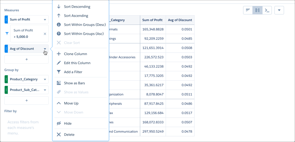The width and height of the screenshot is (295, 142).
Task: Click the Sort Ascending arrow icon
Action: [x=59, y=16]
